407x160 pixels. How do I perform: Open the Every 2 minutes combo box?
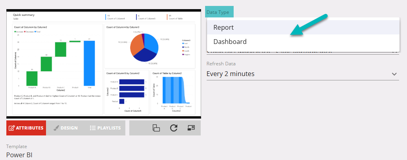303,74
